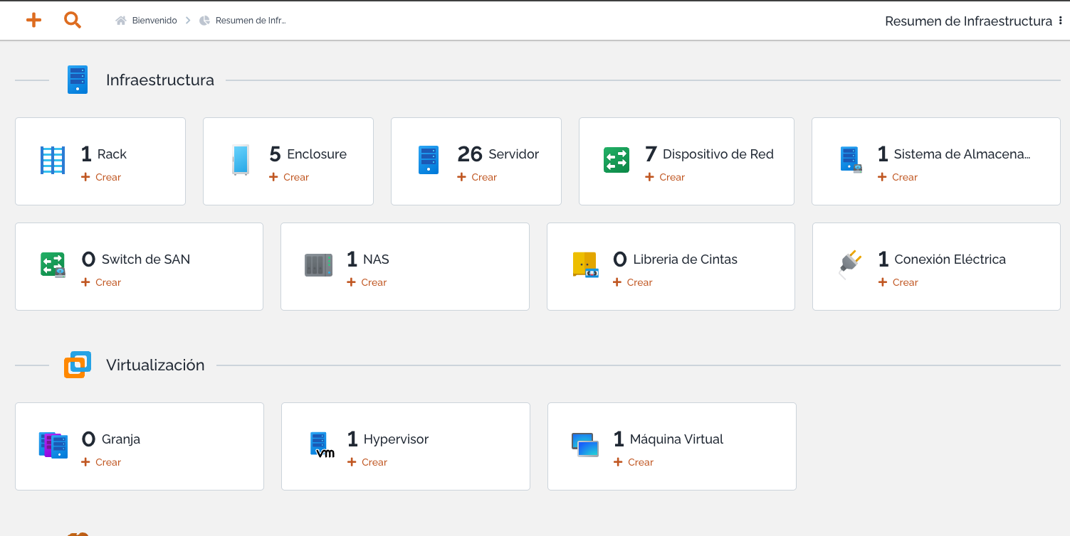The image size is (1070, 536).
Task: Navigate to Bienvenido in the breadcrumb
Action: [152, 20]
